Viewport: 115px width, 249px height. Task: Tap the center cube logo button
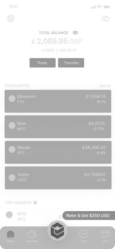coord(57,230)
